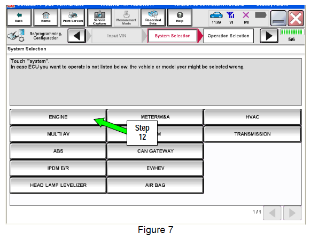Viewport: 311px width, 240px height.
Task: Click the VI connection status icon
Action: tap(231, 15)
